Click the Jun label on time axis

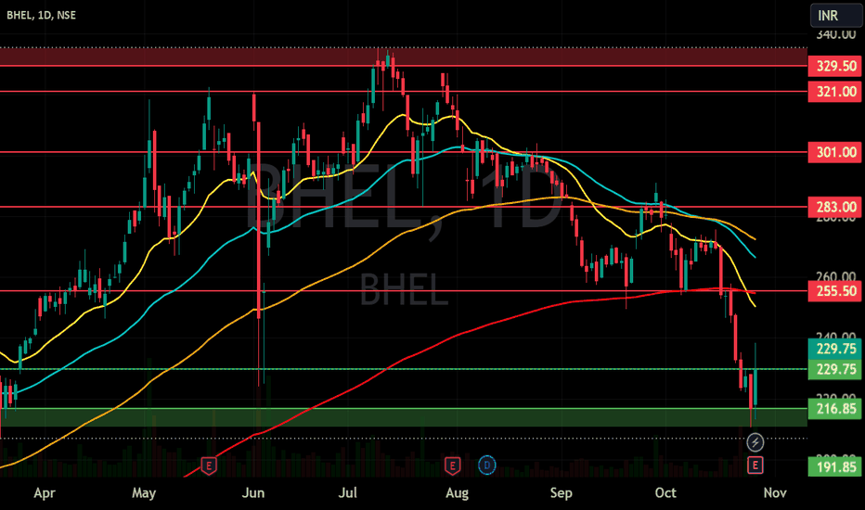[x=253, y=493]
